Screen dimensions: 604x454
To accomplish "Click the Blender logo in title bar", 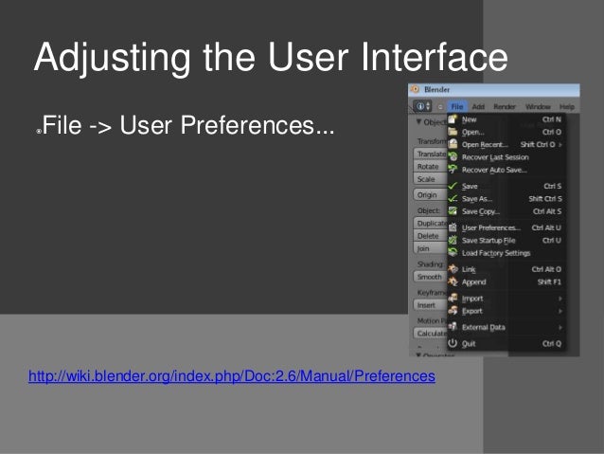I will pos(416,89).
